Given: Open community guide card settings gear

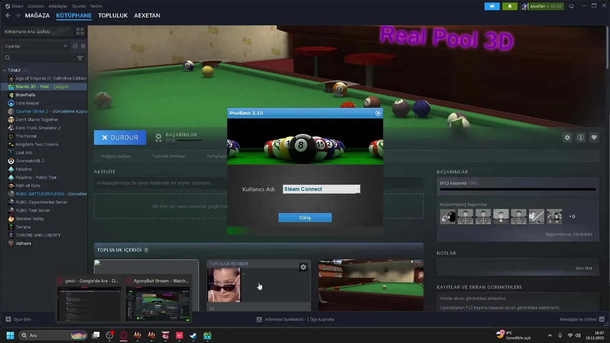Looking at the screenshot, I should tap(303, 267).
